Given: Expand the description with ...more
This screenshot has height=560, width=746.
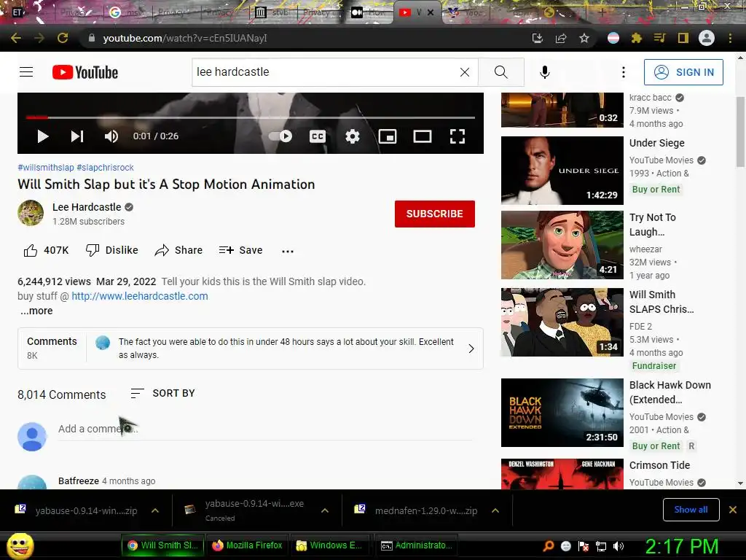Looking at the screenshot, I should point(36,311).
